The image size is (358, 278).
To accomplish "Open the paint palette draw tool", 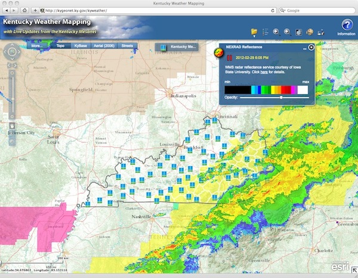I will coord(310,32).
